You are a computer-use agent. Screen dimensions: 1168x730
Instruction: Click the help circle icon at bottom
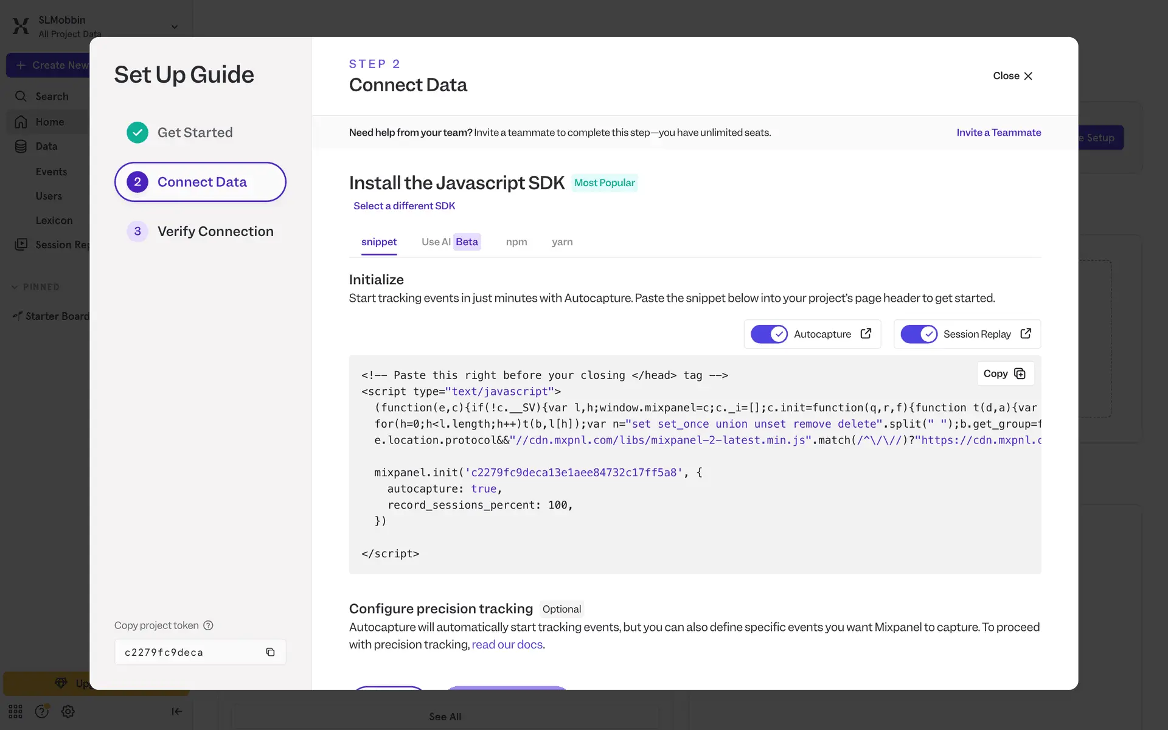[x=41, y=711]
